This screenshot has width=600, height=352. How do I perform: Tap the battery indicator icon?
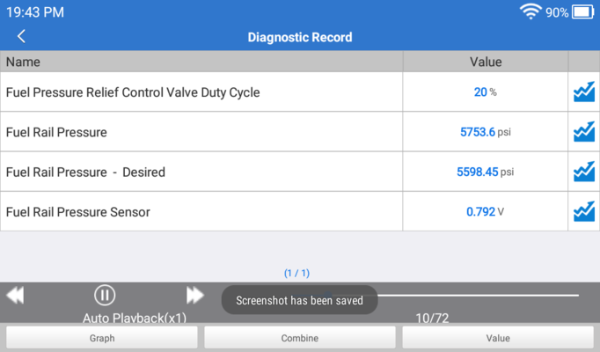[x=582, y=12]
